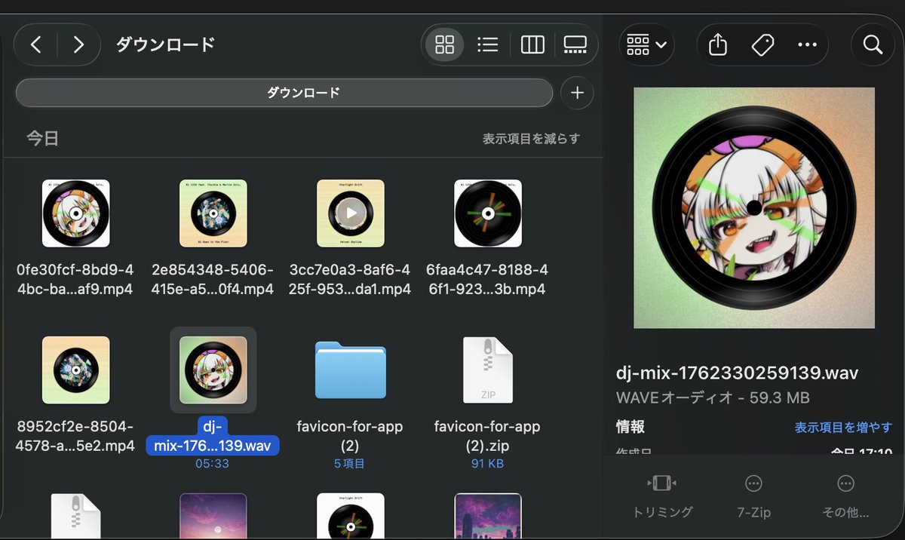This screenshot has width=905, height=540.
Task: Click WAVEオーディオ - 59.3 MB text
Action: (713, 397)
